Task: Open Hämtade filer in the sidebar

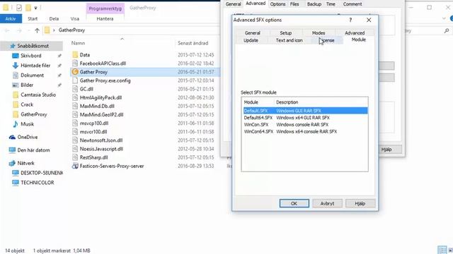Action: click(x=35, y=66)
